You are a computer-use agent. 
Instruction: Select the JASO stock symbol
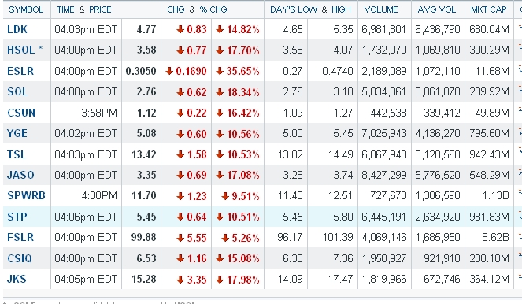(x=20, y=175)
